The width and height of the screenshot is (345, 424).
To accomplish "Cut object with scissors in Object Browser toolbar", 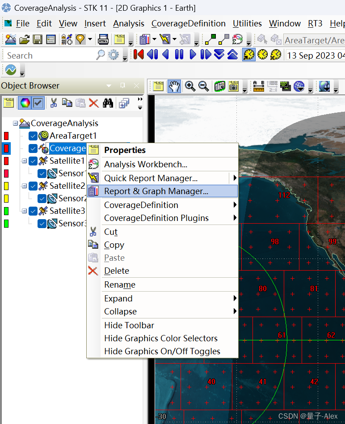I will (x=54, y=103).
